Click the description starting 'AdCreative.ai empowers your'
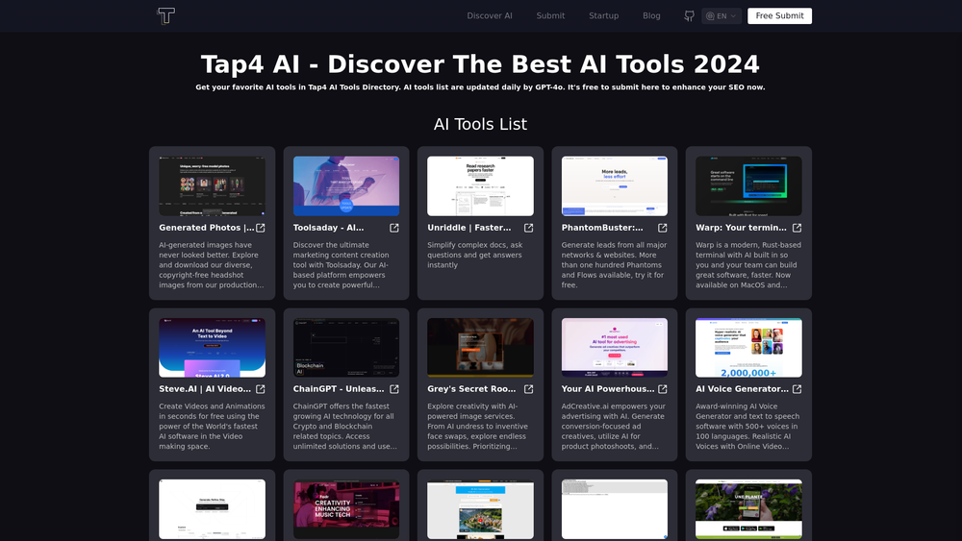 [614, 427]
